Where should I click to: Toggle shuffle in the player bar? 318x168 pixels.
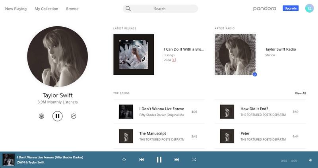pyautogui.click(x=194, y=160)
